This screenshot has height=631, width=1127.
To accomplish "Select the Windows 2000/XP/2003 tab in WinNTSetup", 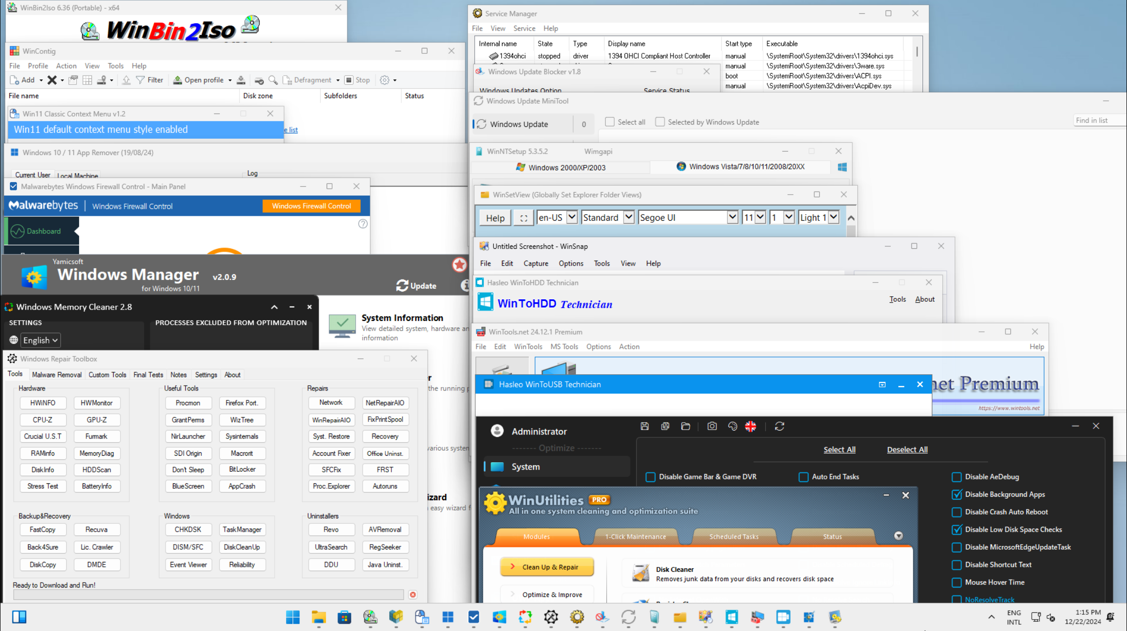I will click(561, 167).
